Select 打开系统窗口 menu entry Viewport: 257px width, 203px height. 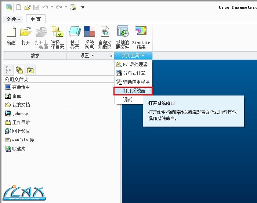coord(133,91)
